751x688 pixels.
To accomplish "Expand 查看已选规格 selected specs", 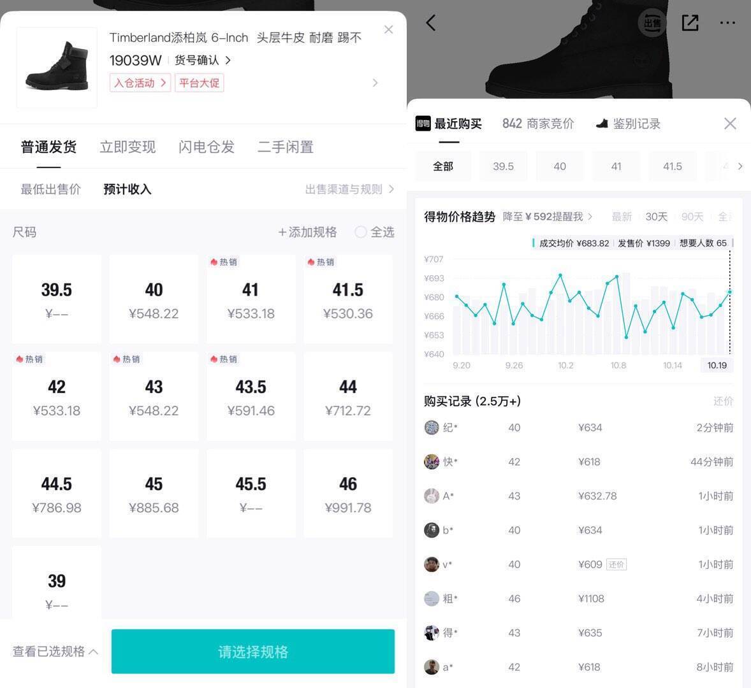I will click(x=55, y=651).
